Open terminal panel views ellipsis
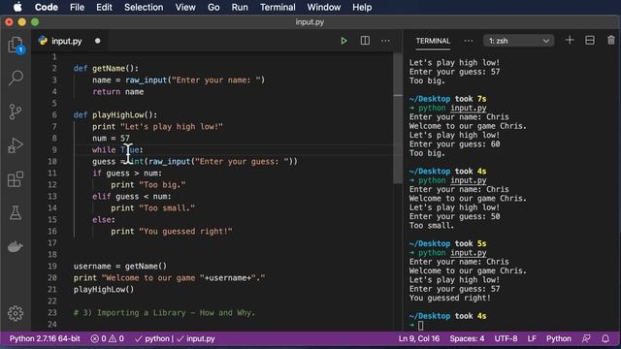This screenshot has width=621, height=349. point(468,41)
